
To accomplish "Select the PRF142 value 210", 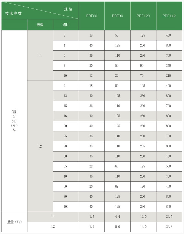I will [x=168, y=76].
